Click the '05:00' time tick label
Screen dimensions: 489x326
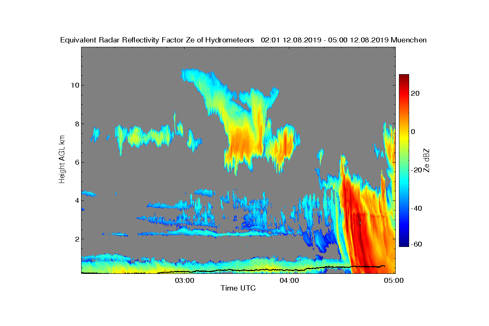coord(394,280)
